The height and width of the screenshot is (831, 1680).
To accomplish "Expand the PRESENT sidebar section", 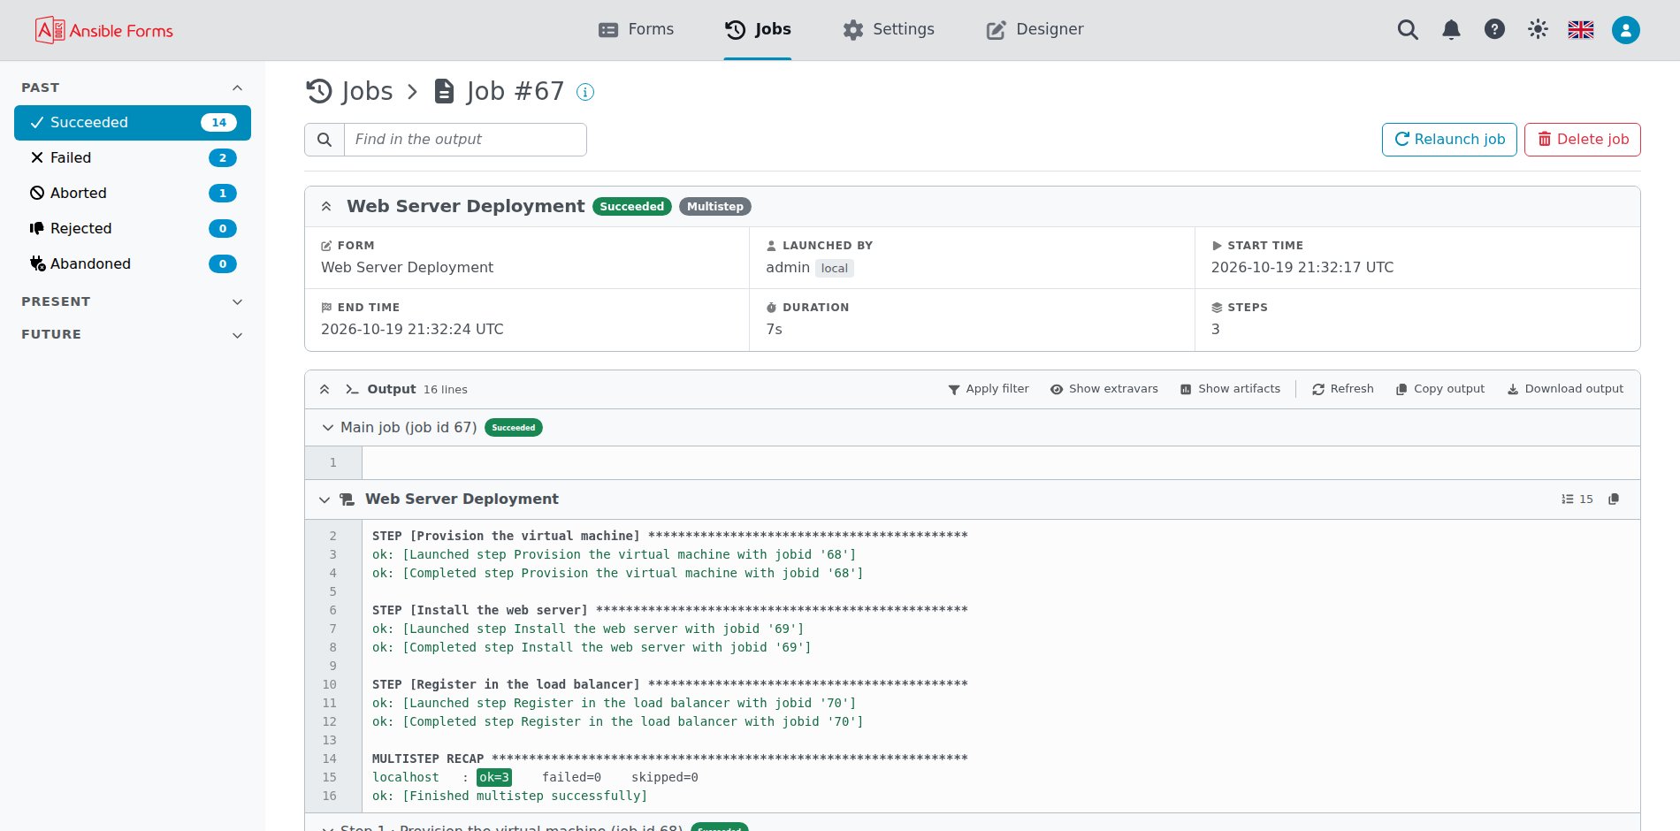I will coord(237,301).
